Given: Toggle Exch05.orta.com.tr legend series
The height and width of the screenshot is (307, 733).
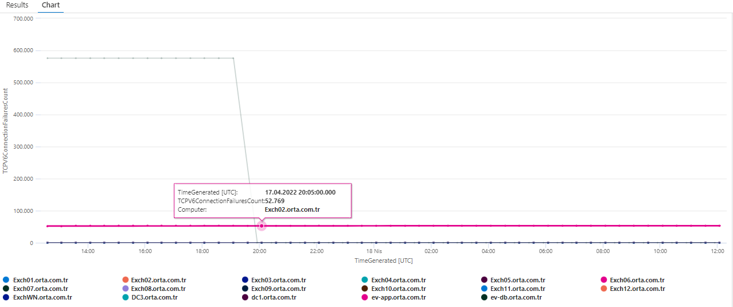Looking at the screenshot, I should [x=513, y=280].
